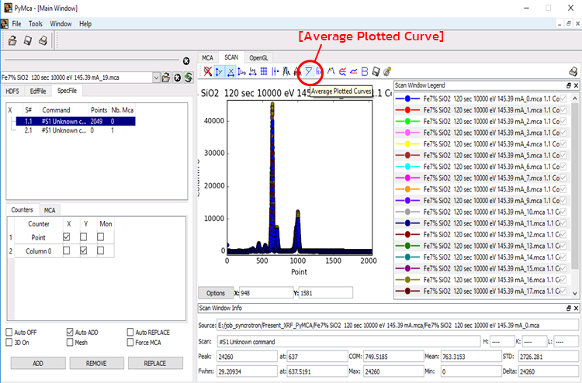Screen dimensions: 582x383
Task: Click the print icon in main toolbar
Action: 43,40
